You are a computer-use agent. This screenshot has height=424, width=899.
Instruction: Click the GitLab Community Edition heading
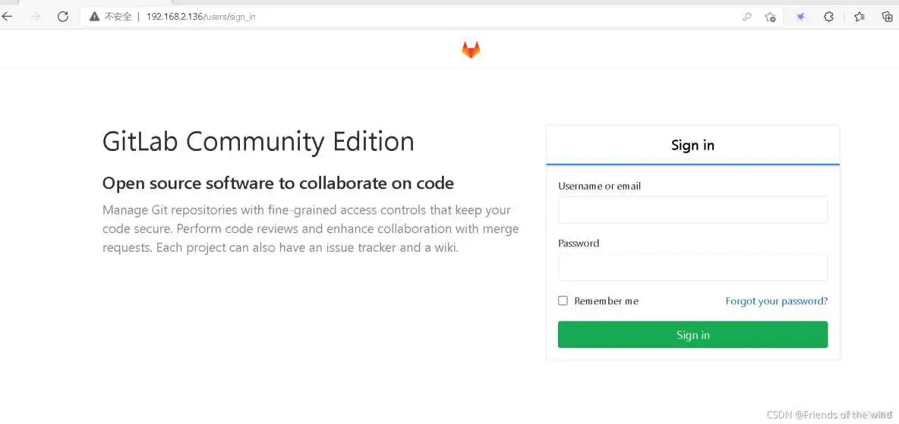(258, 142)
